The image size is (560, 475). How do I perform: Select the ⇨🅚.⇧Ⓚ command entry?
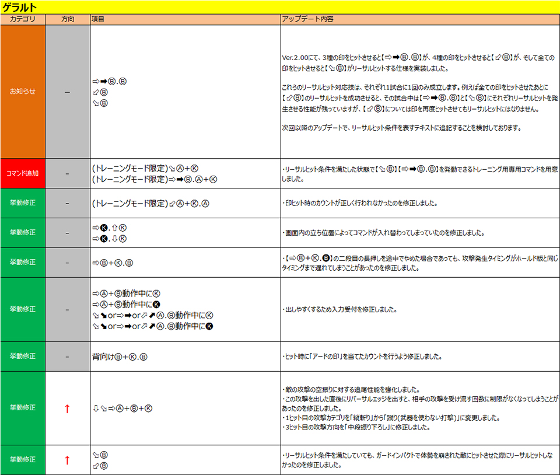(x=110, y=228)
